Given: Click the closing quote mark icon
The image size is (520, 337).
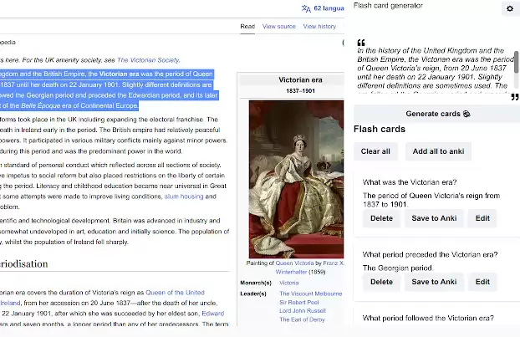Looking at the screenshot, I should 515,97.
